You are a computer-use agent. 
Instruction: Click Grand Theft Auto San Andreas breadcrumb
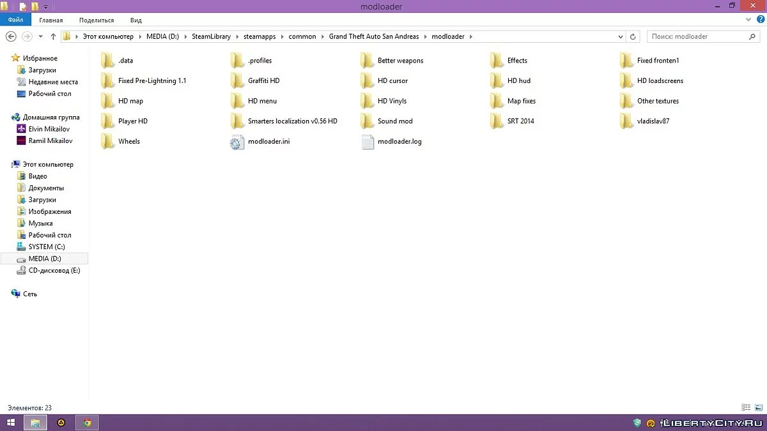pos(374,36)
